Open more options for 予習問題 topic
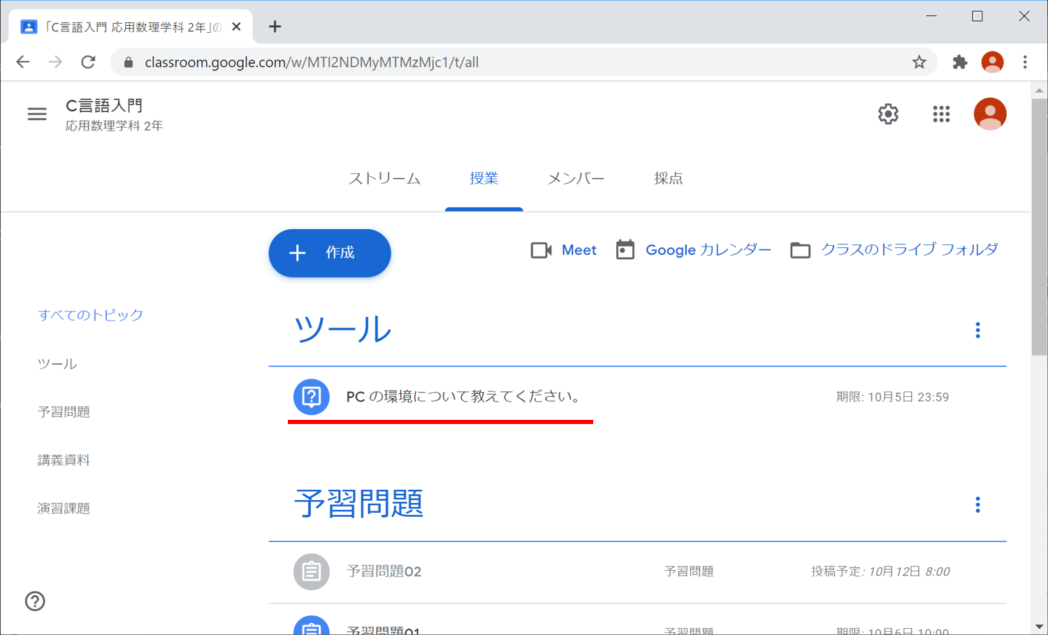The image size is (1048, 635). click(977, 504)
